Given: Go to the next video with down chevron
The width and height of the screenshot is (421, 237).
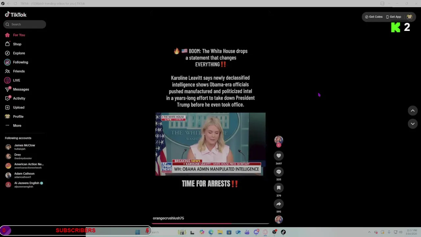Looking at the screenshot, I should (413, 124).
